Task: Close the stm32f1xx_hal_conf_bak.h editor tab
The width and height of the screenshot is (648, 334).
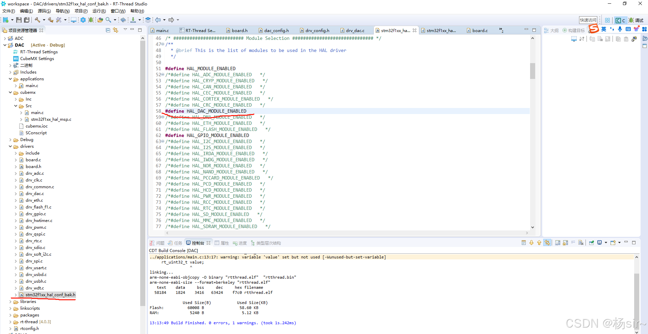Action: click(x=415, y=30)
